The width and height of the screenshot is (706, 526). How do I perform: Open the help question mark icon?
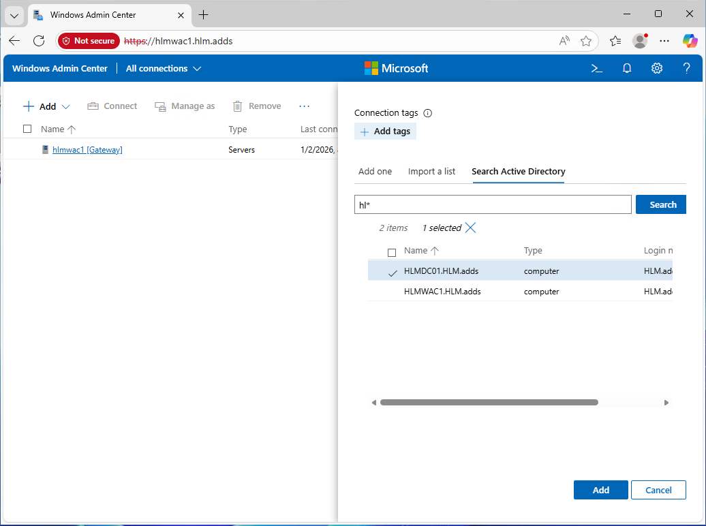[x=687, y=68]
